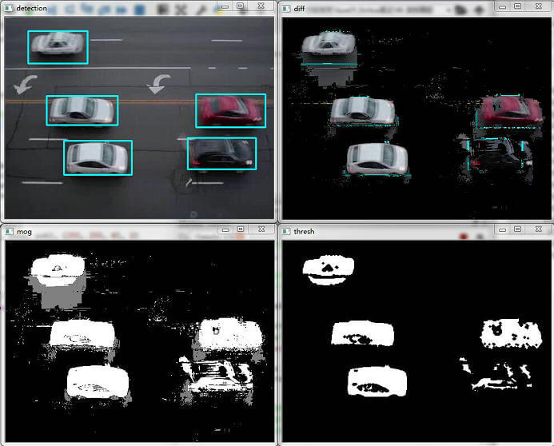Click the top-left silver car in detection
The width and height of the screenshot is (554, 446).
(x=58, y=47)
